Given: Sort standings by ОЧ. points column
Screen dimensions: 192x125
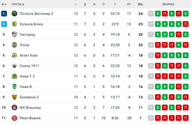Looking at the screenshot, I should 140,4.
